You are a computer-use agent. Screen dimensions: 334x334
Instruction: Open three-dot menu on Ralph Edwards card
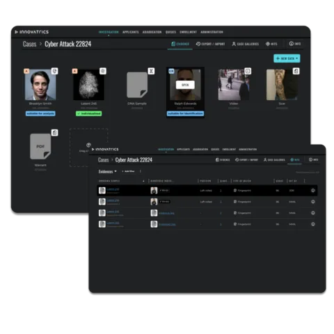(200, 71)
